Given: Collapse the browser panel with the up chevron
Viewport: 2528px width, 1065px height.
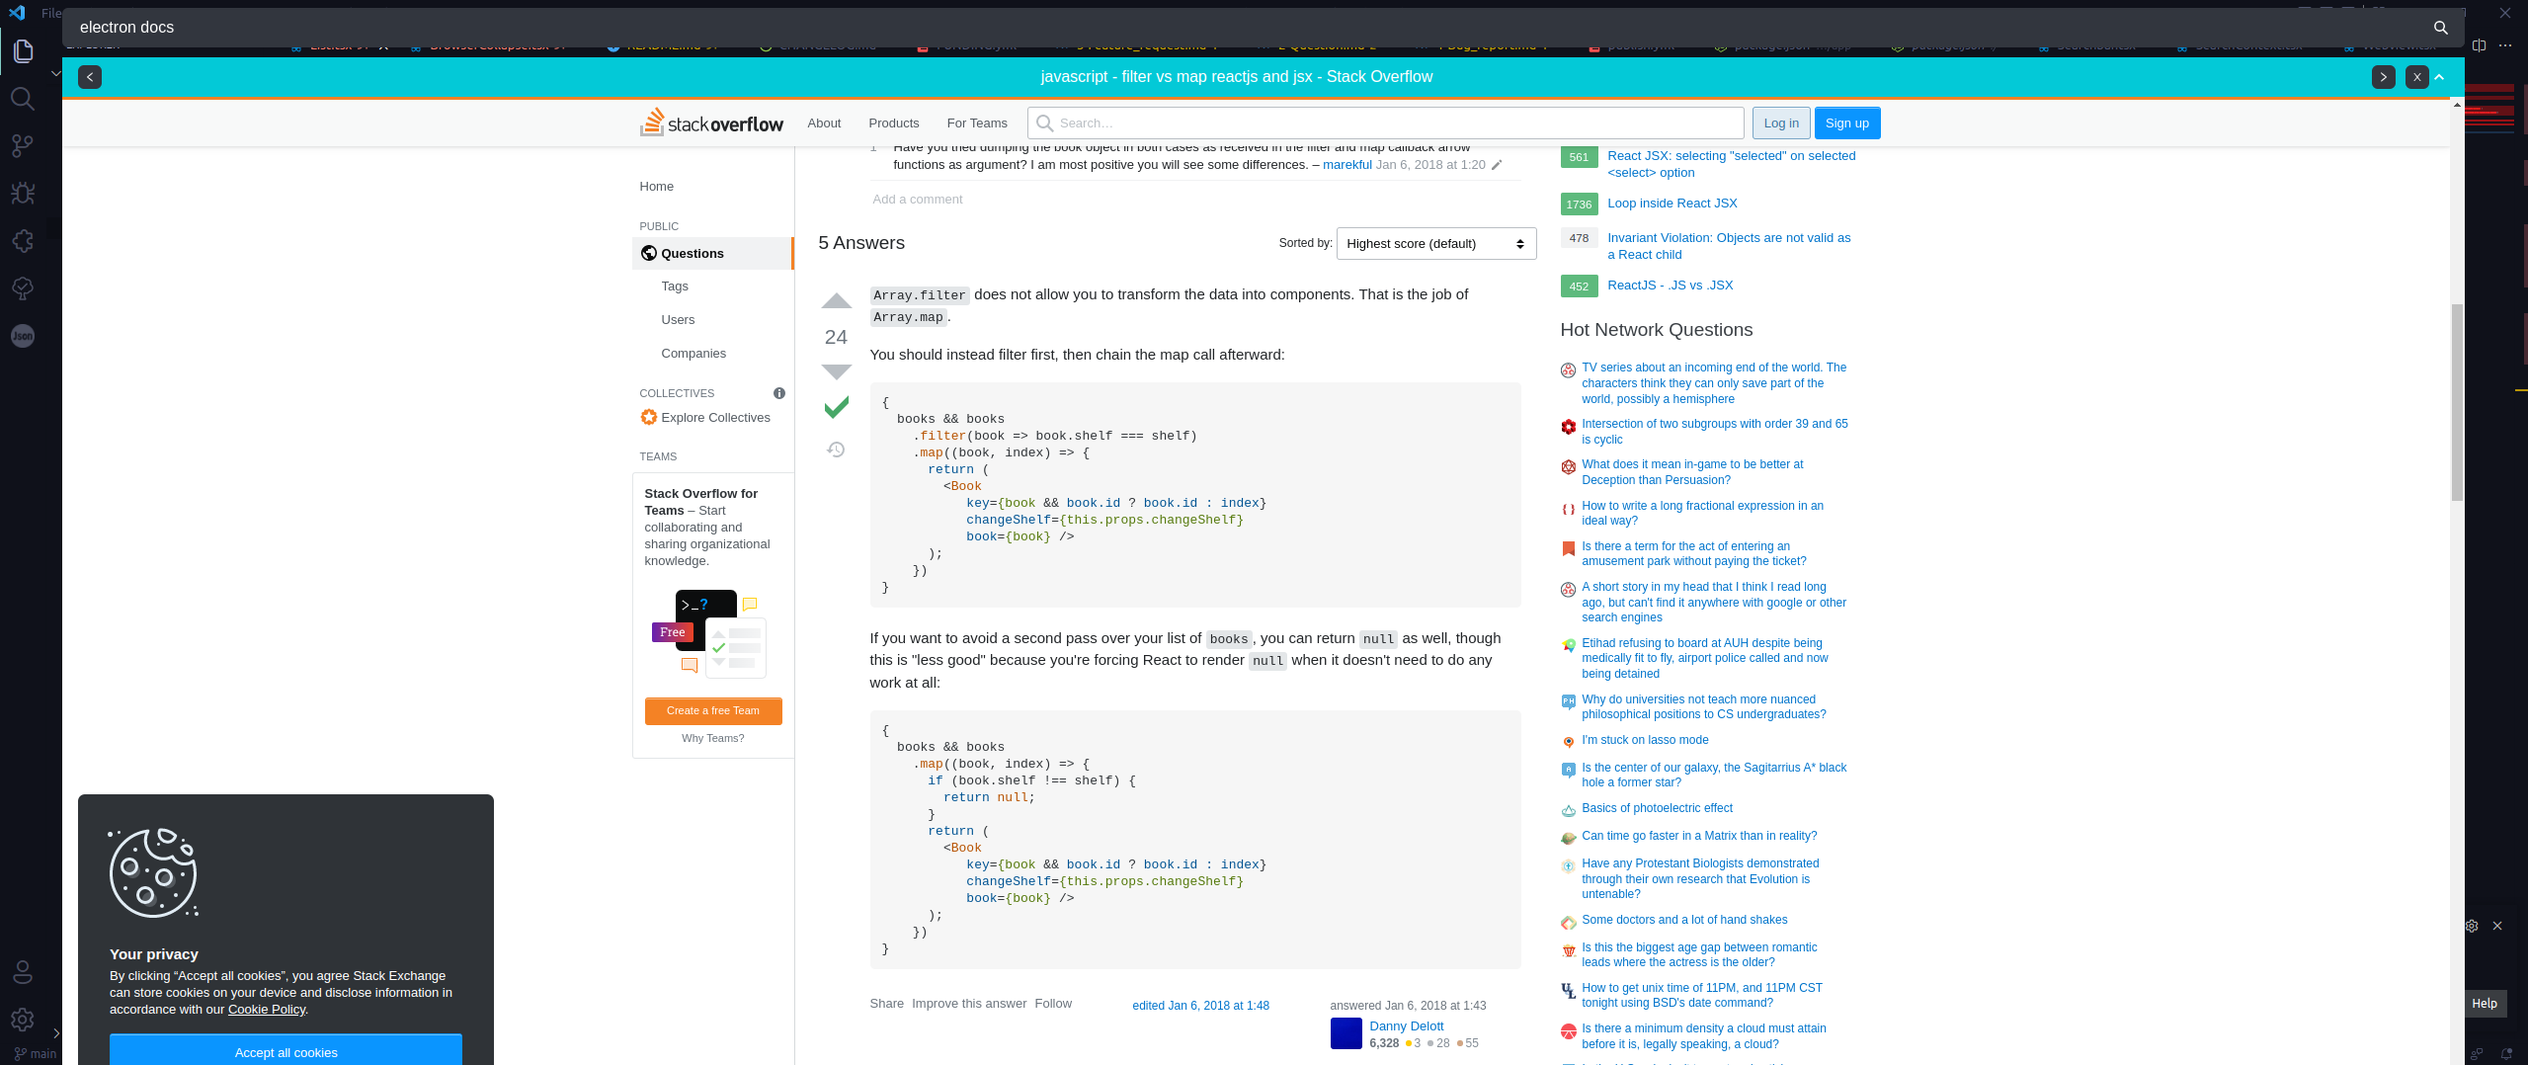Looking at the screenshot, I should 2440,77.
